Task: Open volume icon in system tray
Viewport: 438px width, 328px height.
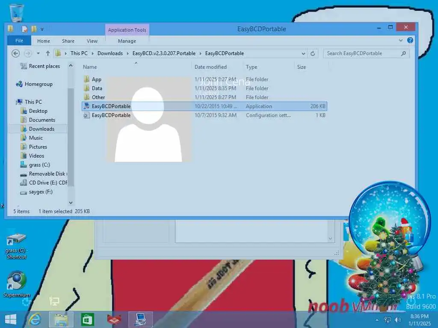Action: (x=398, y=319)
